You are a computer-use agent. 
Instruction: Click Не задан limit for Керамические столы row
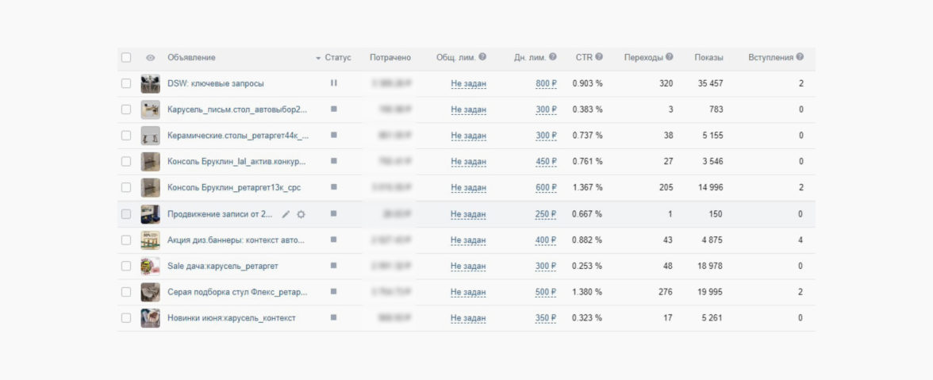(x=468, y=136)
